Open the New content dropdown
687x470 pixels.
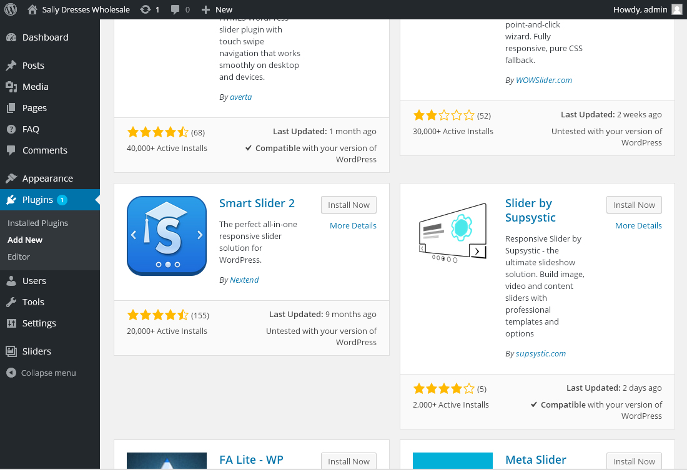pyautogui.click(x=217, y=9)
